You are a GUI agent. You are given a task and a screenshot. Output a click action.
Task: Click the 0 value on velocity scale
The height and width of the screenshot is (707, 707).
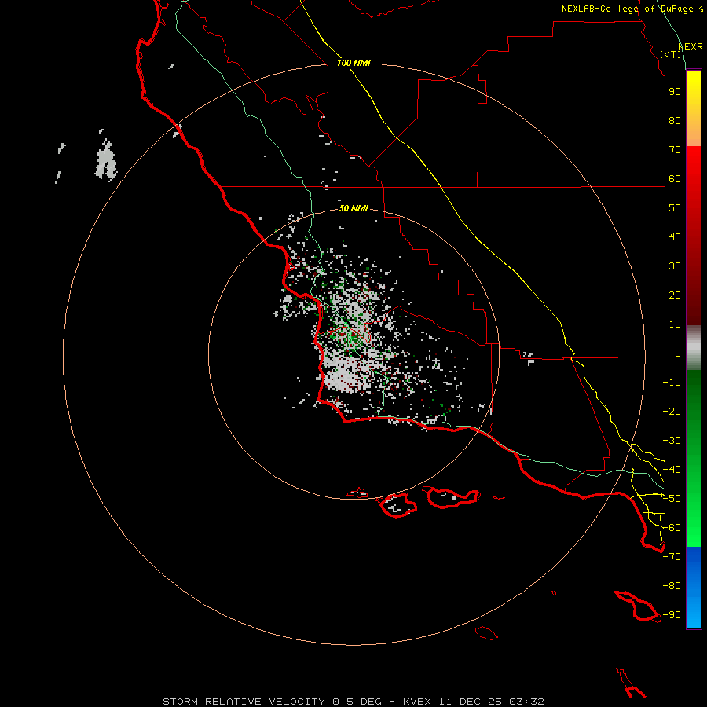pyautogui.click(x=678, y=353)
